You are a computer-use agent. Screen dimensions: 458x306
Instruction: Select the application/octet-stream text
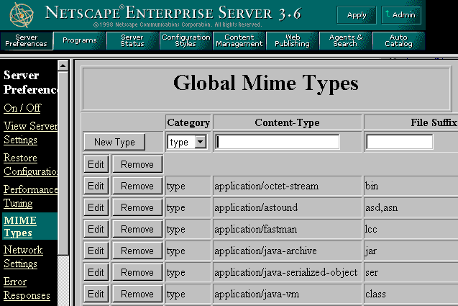(x=266, y=186)
